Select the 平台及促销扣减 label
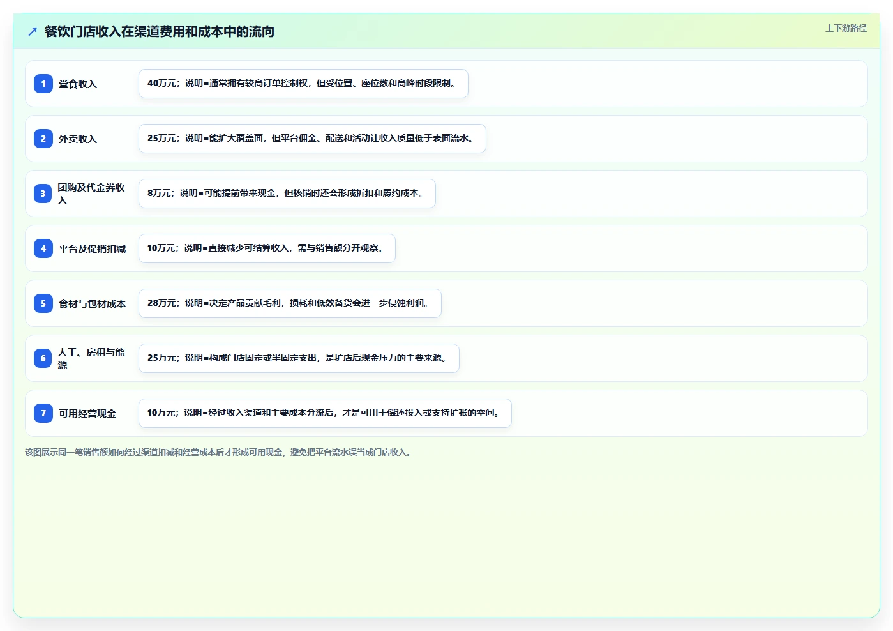 [x=93, y=249]
